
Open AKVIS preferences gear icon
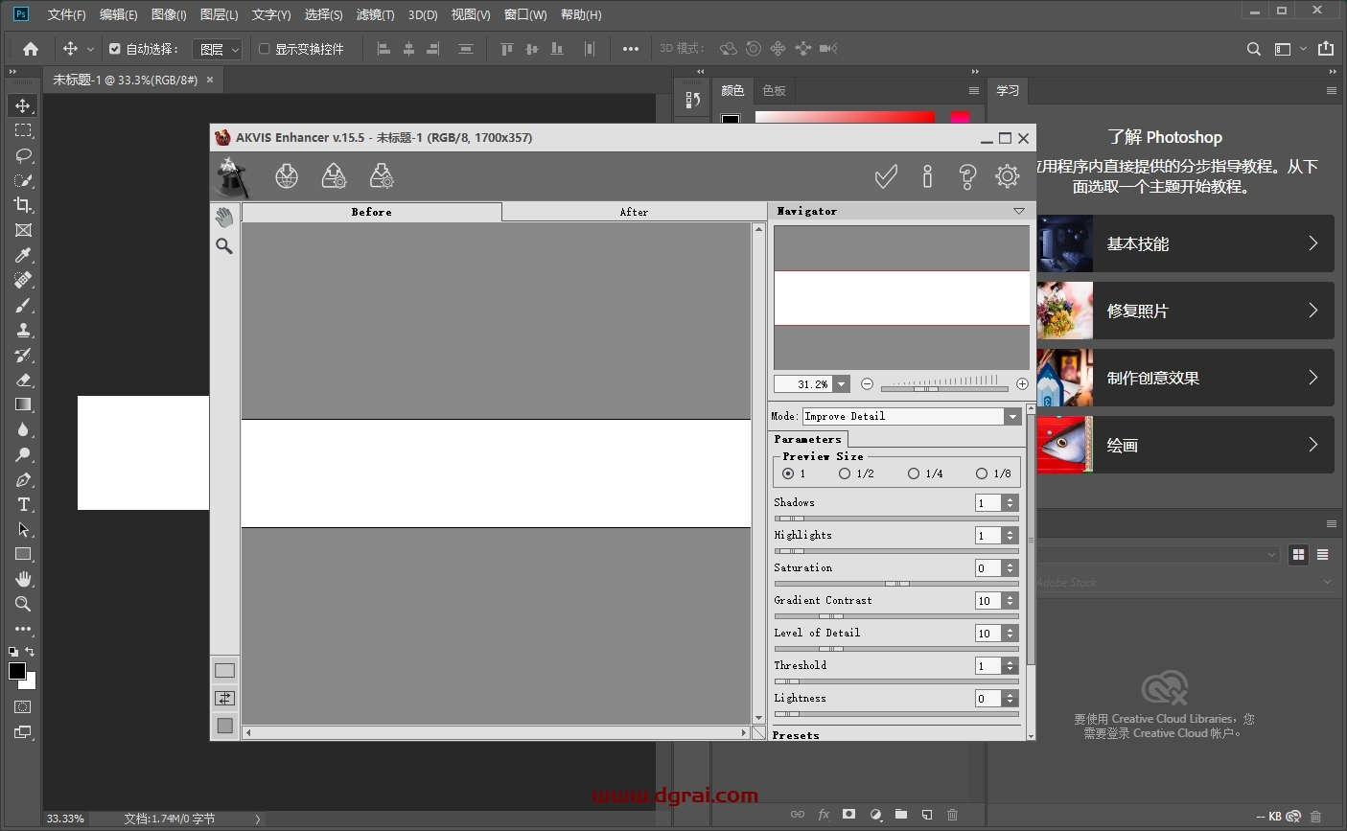(x=1007, y=176)
